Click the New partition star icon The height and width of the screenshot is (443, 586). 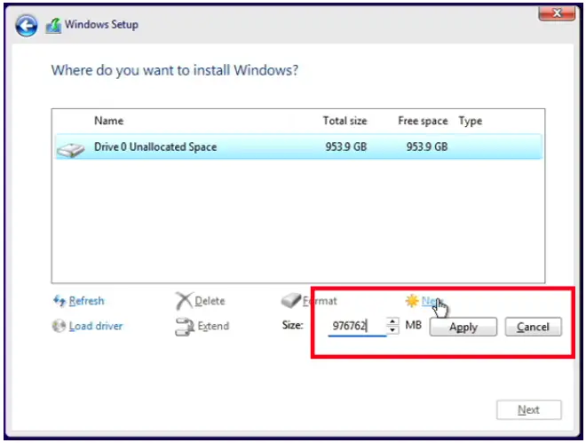(x=412, y=301)
